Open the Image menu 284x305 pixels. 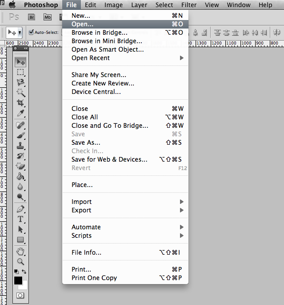click(x=114, y=5)
